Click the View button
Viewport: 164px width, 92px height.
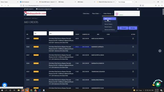(133, 28)
